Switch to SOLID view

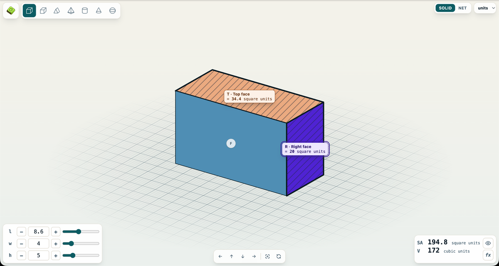(x=445, y=8)
